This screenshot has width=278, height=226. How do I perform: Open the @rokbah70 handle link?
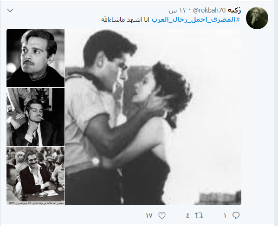tap(209, 11)
